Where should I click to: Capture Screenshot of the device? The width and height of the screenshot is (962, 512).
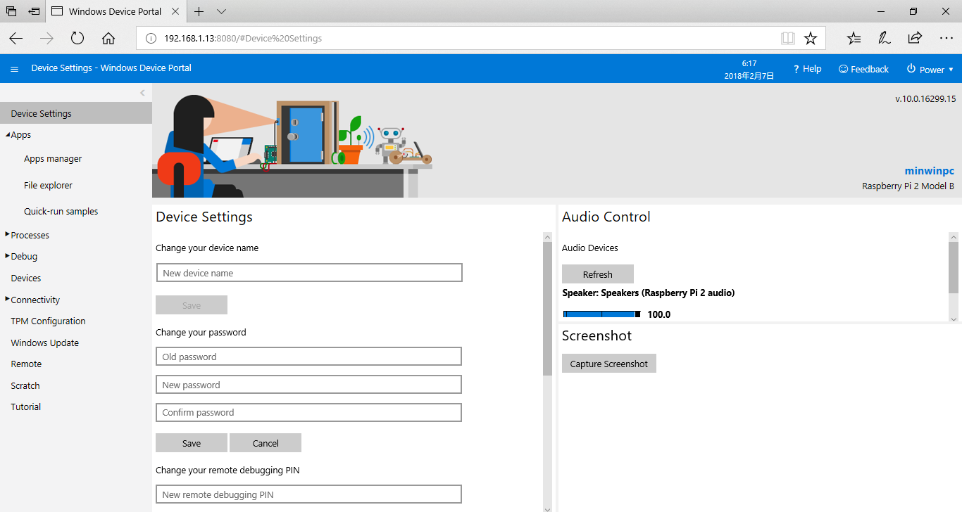coord(609,364)
